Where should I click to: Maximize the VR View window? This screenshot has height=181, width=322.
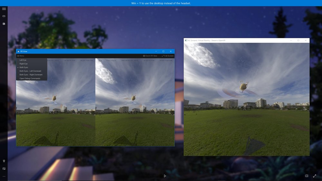(x=164, y=51)
